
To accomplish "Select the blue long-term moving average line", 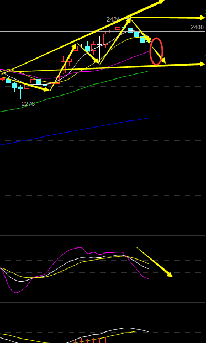I will (75, 131).
